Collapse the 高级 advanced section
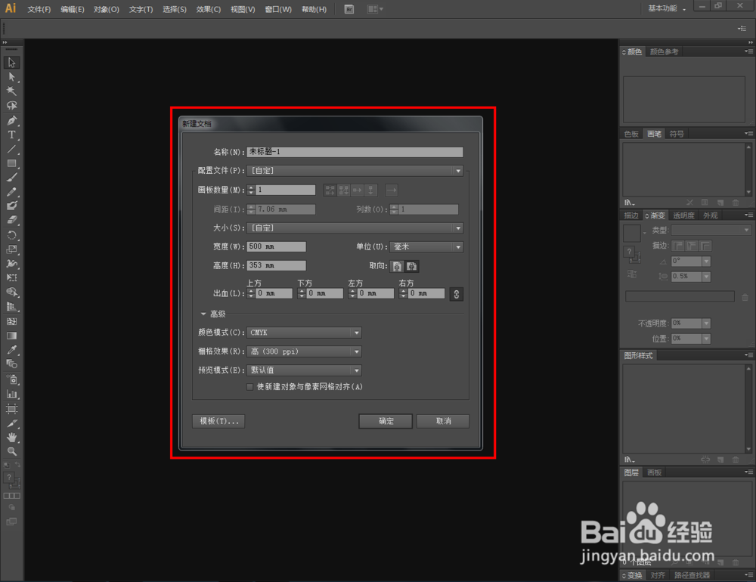This screenshot has width=756, height=582. pos(203,314)
